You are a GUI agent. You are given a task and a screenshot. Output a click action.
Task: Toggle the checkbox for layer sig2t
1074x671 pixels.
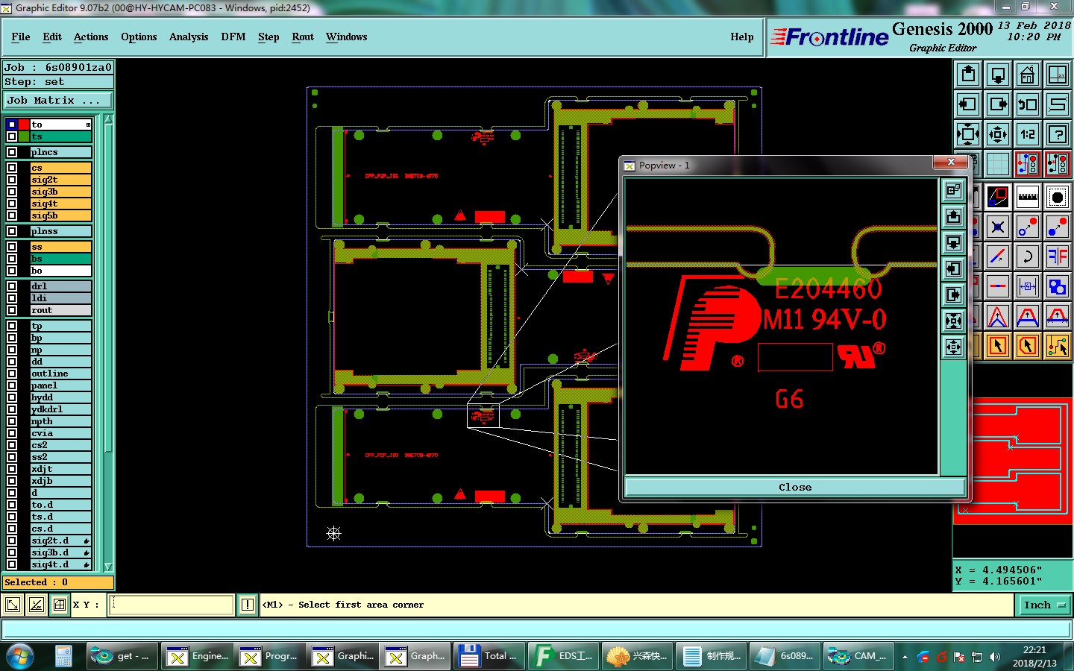[x=12, y=180]
